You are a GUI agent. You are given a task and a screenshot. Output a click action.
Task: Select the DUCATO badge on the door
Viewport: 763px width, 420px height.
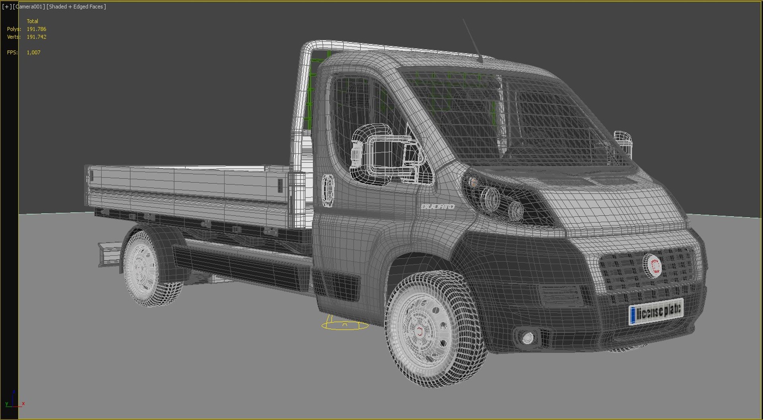tap(438, 207)
